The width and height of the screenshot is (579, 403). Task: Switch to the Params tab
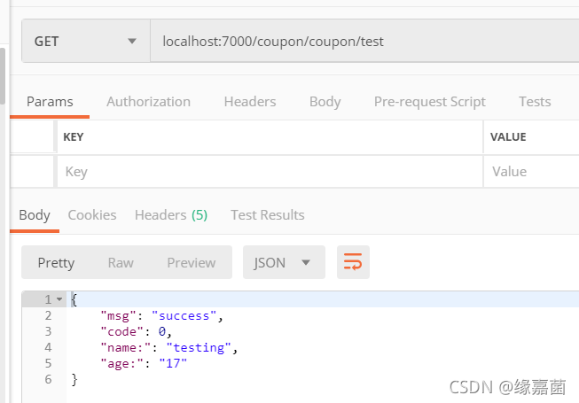point(50,101)
